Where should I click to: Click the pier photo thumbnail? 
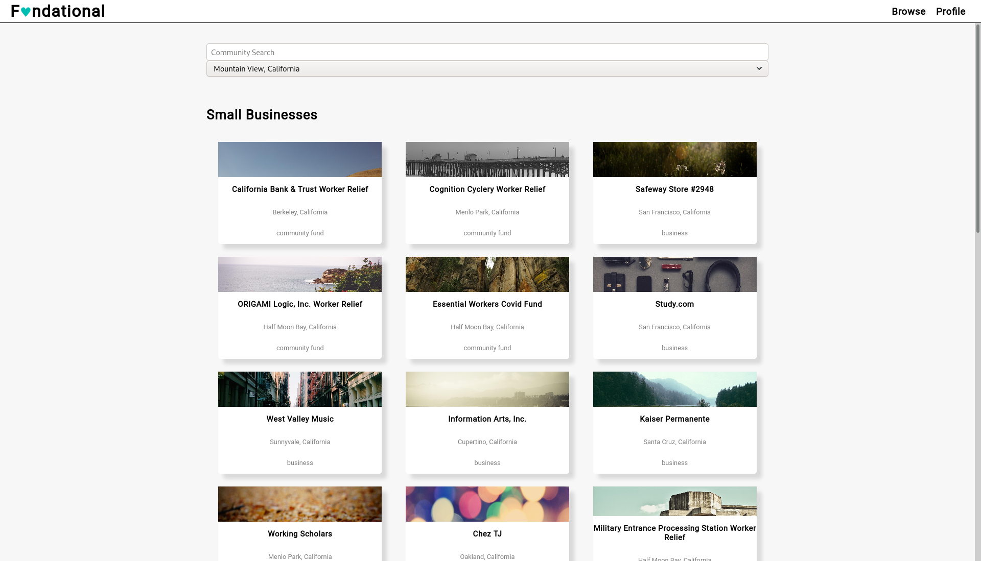[487, 160]
